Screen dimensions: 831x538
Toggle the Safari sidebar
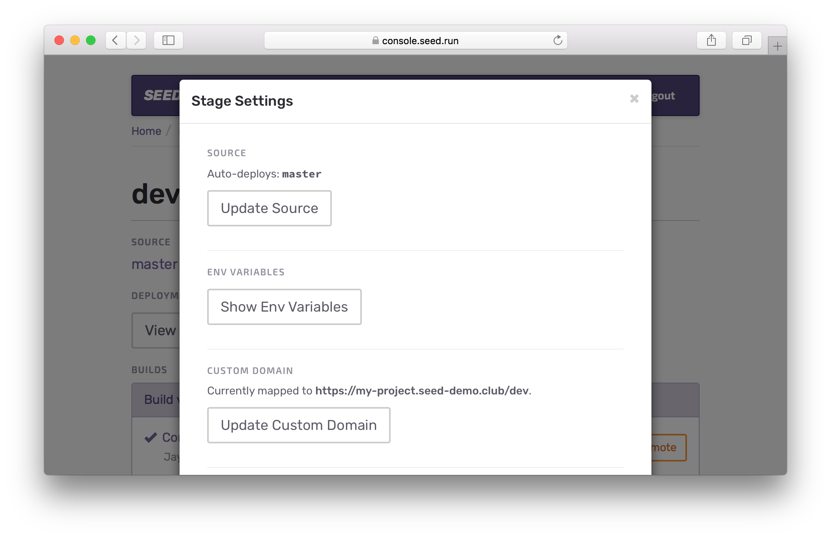pyautogui.click(x=168, y=40)
